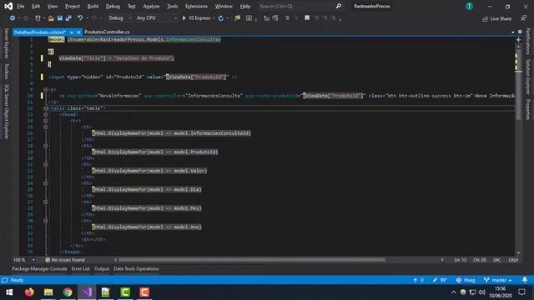
Task: Pin the DetalhesProduto.cshtml tab
Action: 72,32
